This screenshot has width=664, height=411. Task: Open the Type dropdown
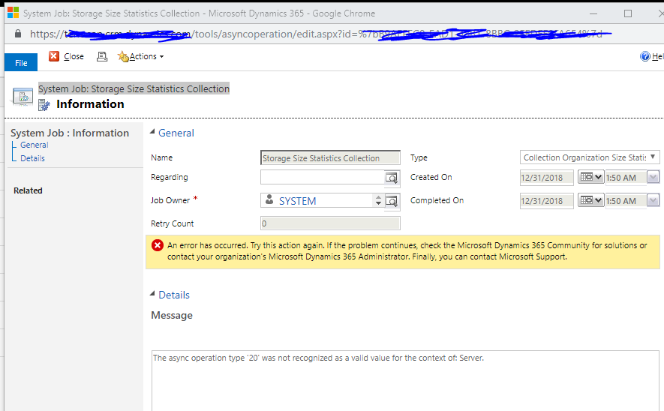click(x=590, y=157)
